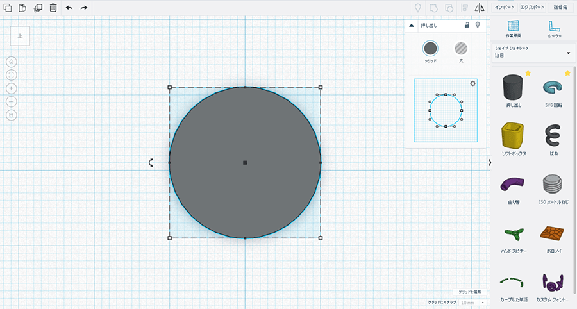Click the center handle of the gray circle

click(x=245, y=163)
